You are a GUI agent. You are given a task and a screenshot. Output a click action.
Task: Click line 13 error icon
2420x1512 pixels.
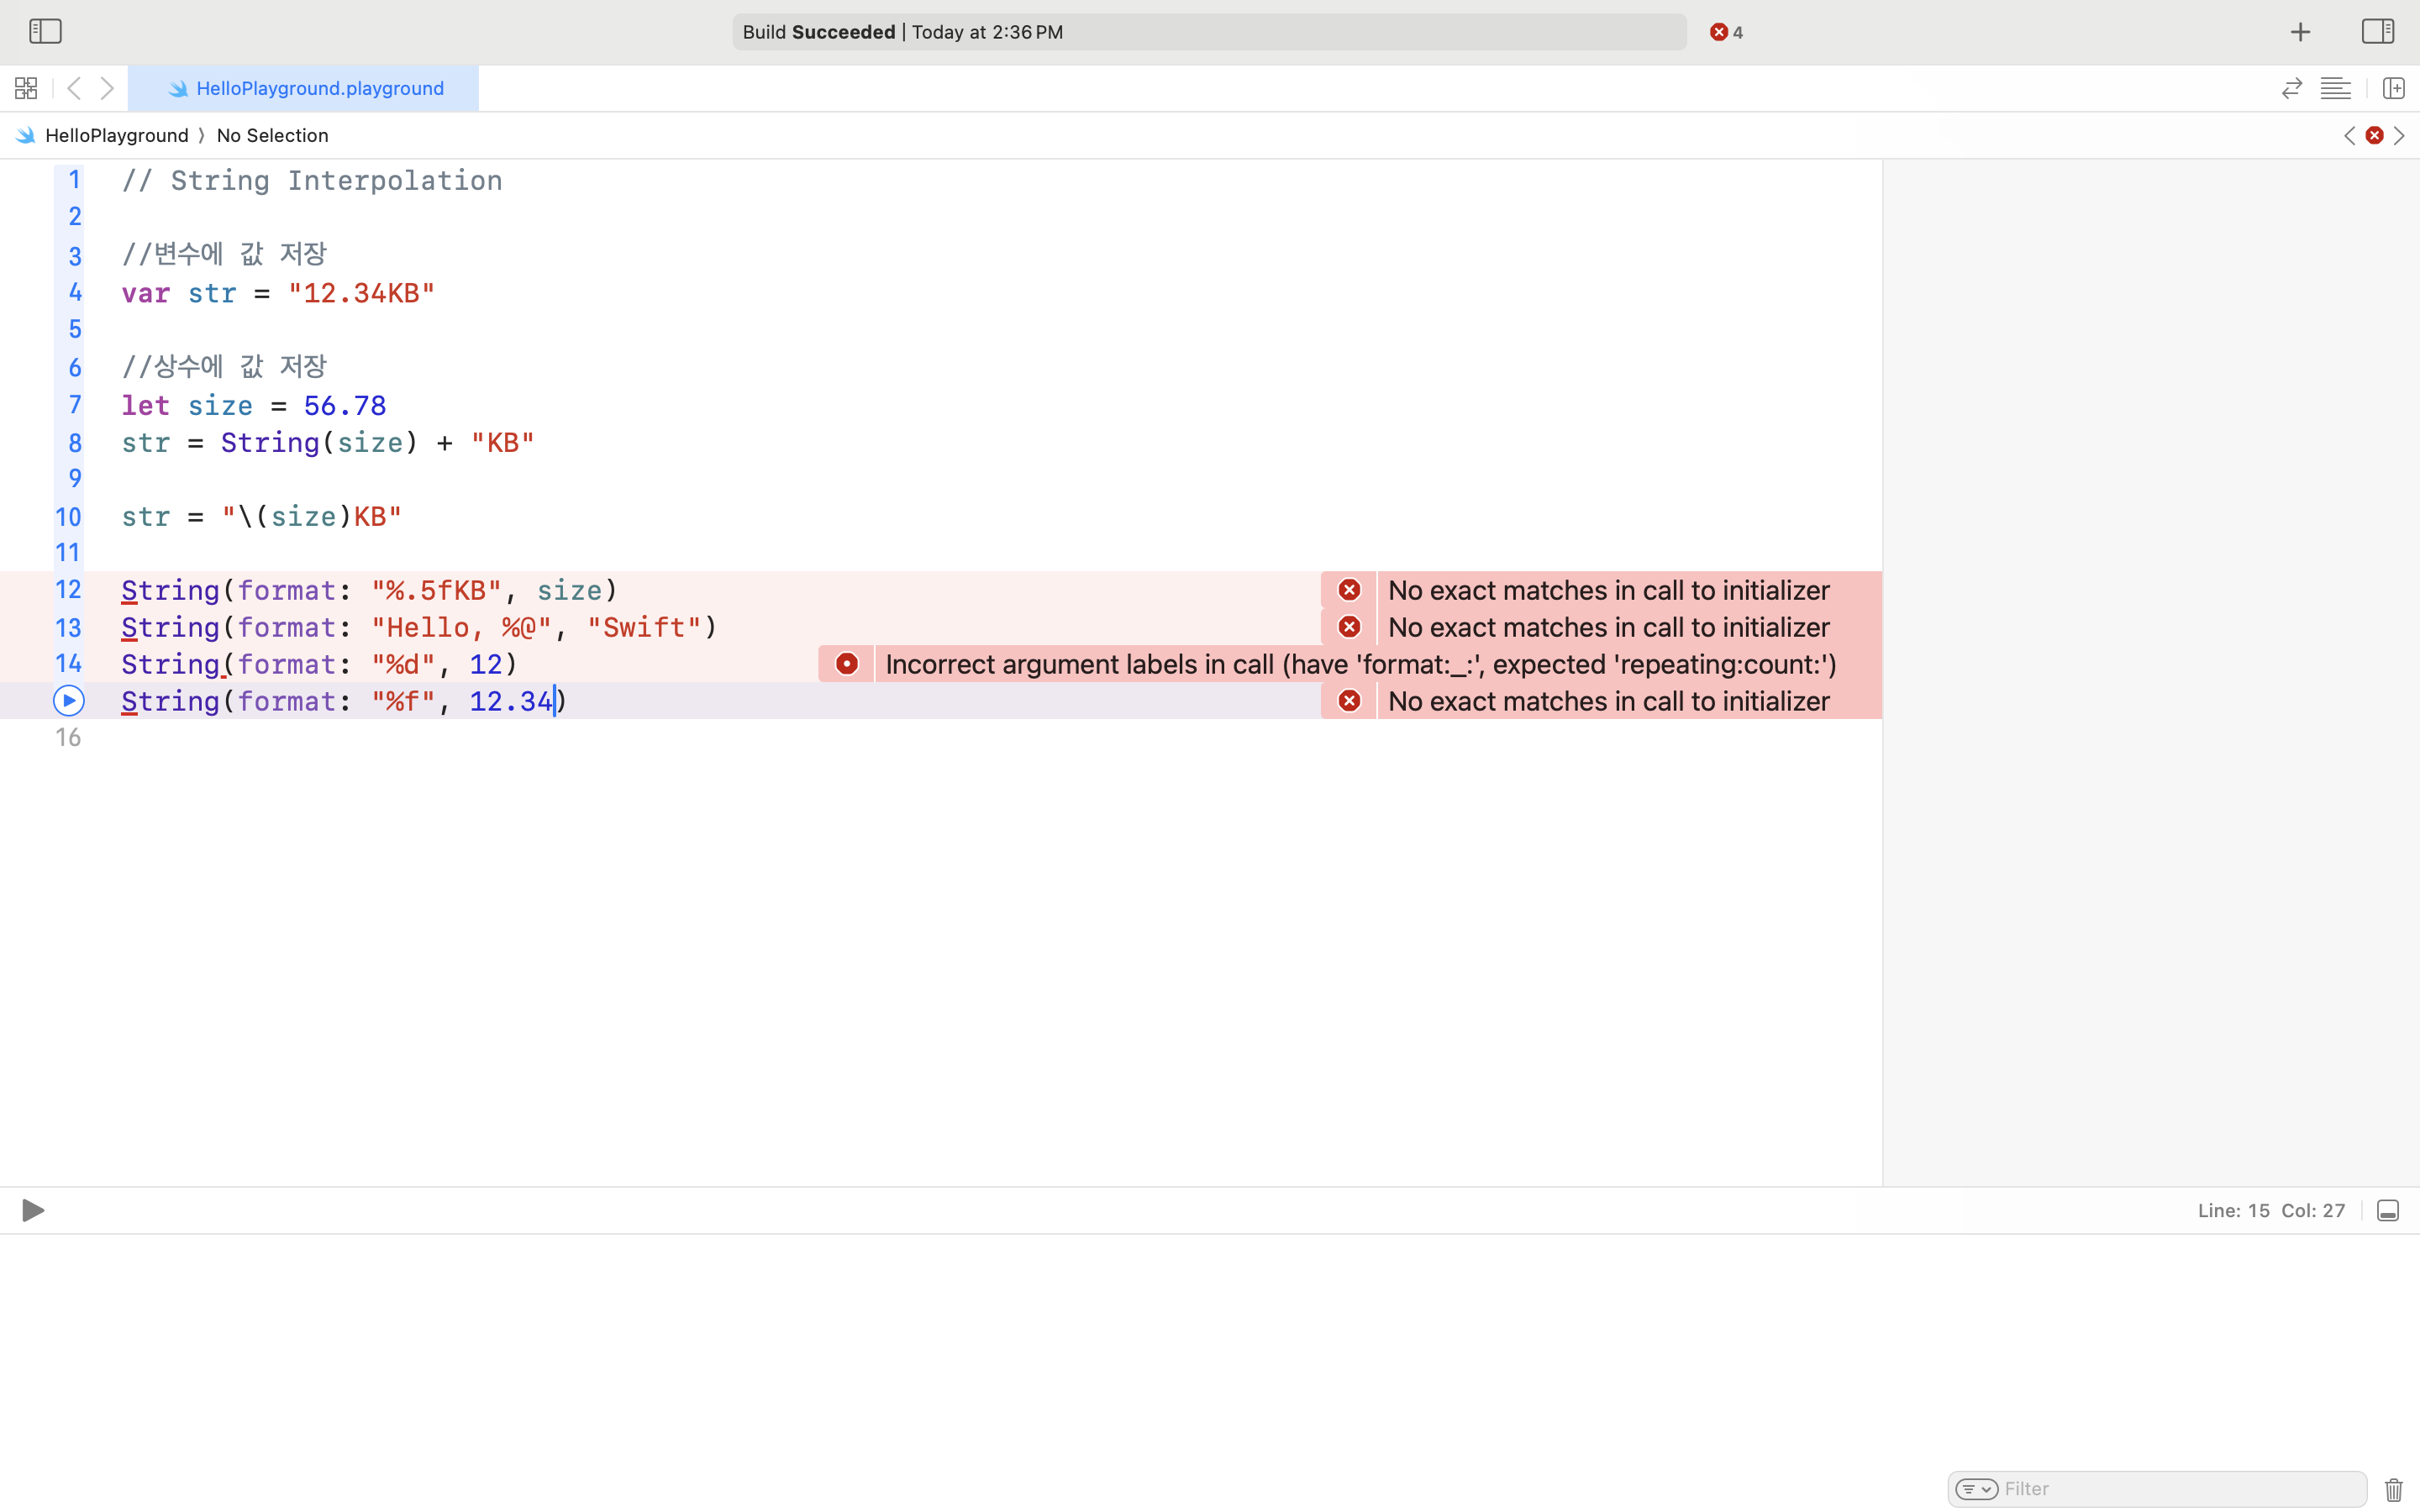click(x=1349, y=627)
